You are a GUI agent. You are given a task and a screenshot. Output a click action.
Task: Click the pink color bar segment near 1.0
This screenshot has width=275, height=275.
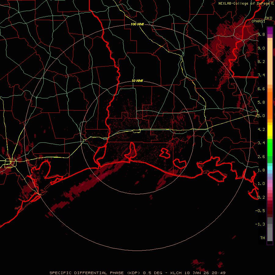(270, 185)
